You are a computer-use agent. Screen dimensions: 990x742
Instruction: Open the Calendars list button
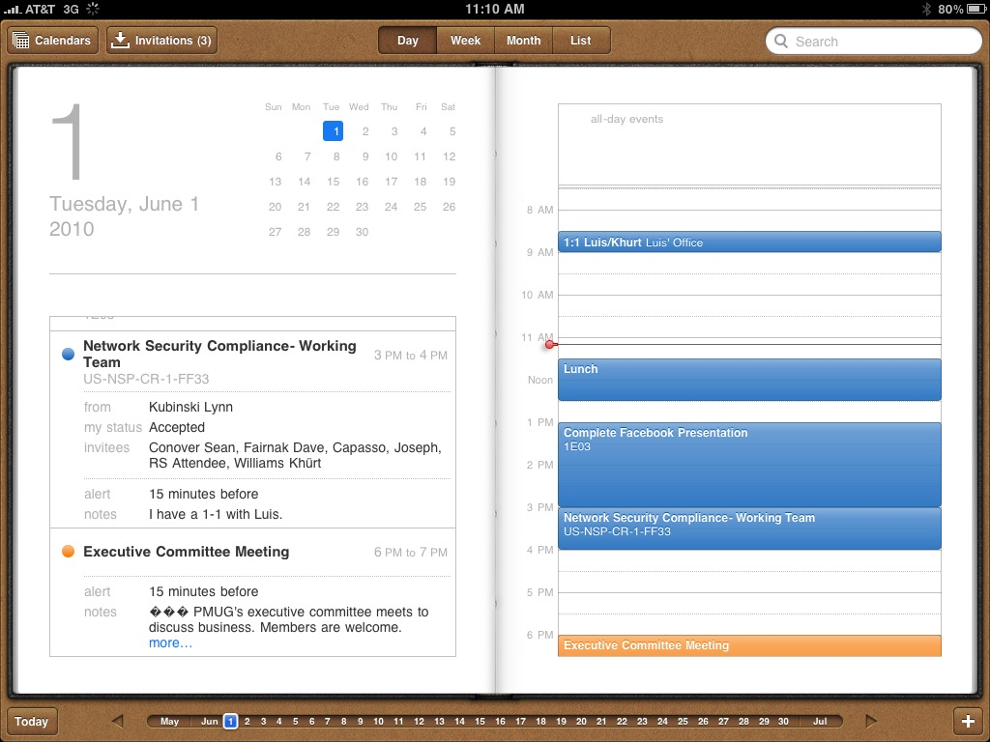click(x=52, y=41)
